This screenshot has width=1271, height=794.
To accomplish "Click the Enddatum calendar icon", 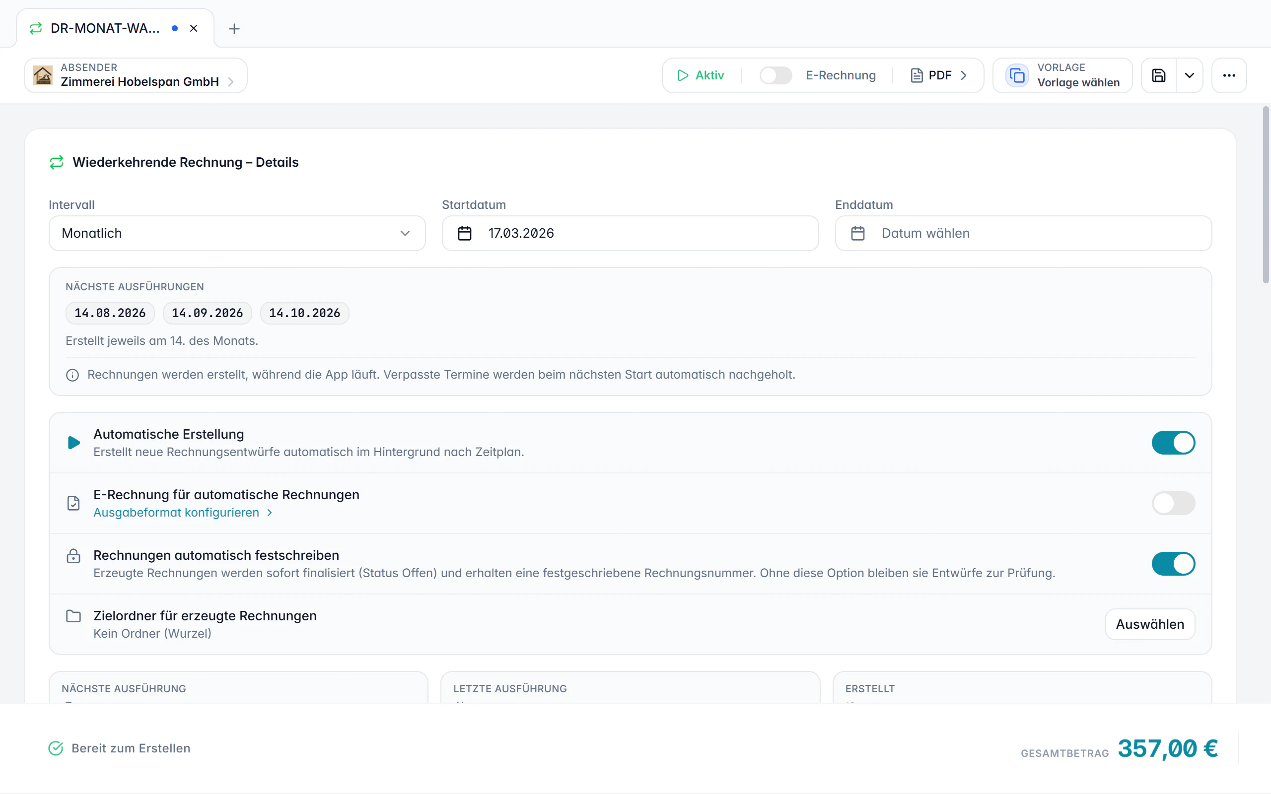I will pyautogui.click(x=857, y=233).
